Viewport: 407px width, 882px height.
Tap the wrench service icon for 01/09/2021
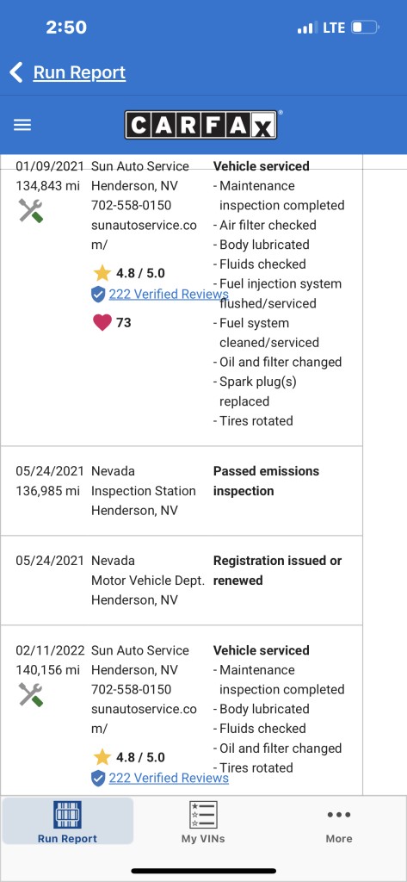pyautogui.click(x=31, y=211)
